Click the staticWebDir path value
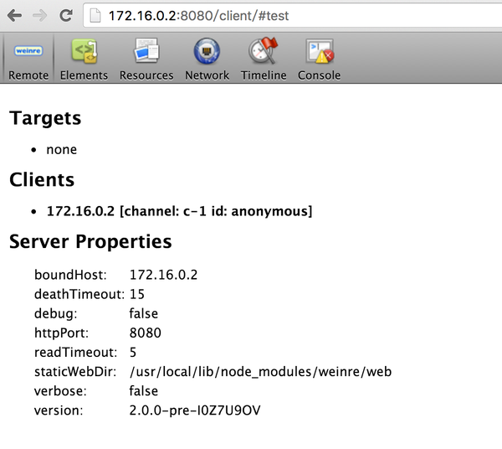The height and width of the screenshot is (449, 502). [x=261, y=371]
